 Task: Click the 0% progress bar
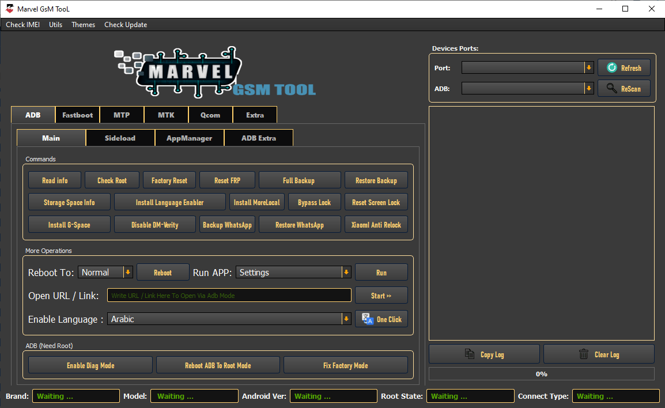point(541,373)
